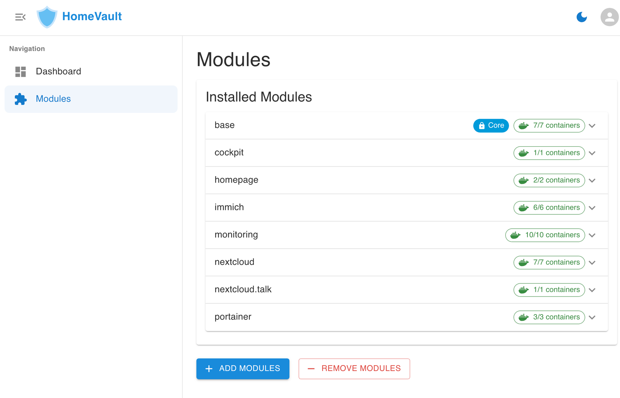Click the Add Modules button
Viewport: 620px width, 398px height.
[243, 369]
